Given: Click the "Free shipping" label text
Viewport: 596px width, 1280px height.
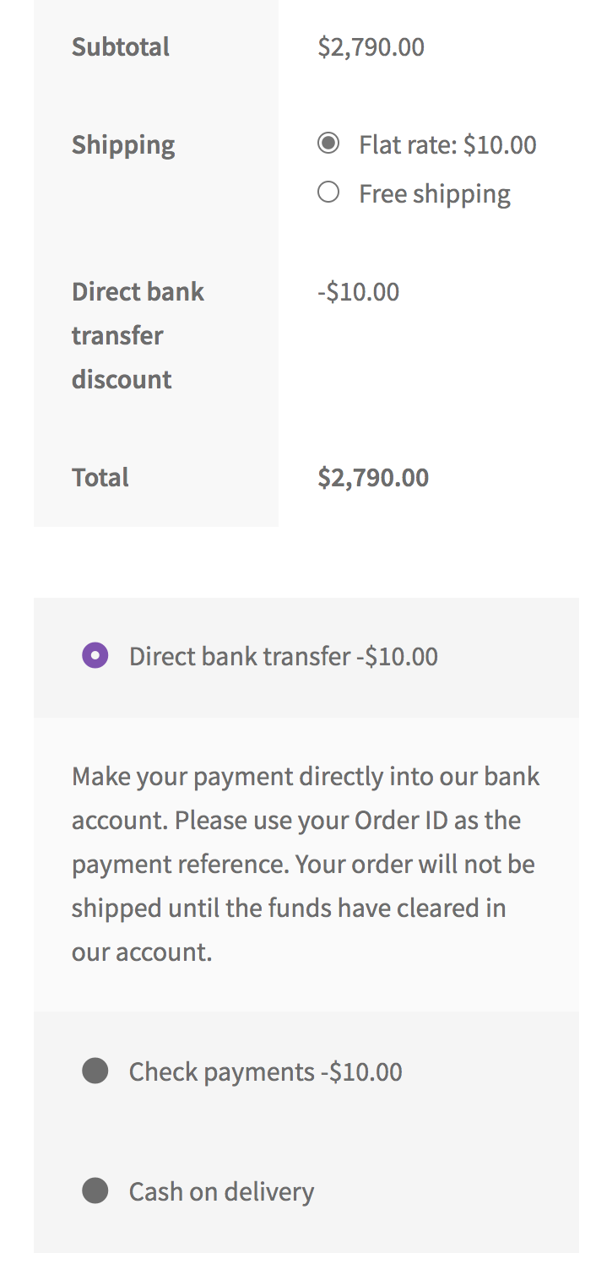Looking at the screenshot, I should 435,193.
